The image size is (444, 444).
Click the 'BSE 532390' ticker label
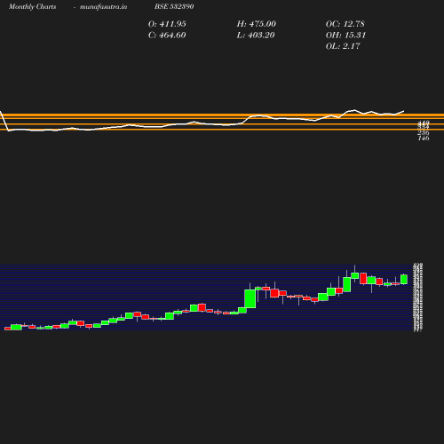[x=174, y=6]
